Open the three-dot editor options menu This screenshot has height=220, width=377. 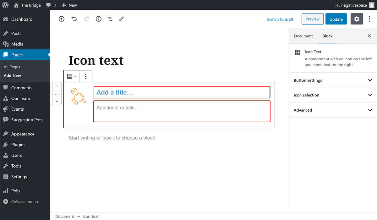tap(369, 19)
